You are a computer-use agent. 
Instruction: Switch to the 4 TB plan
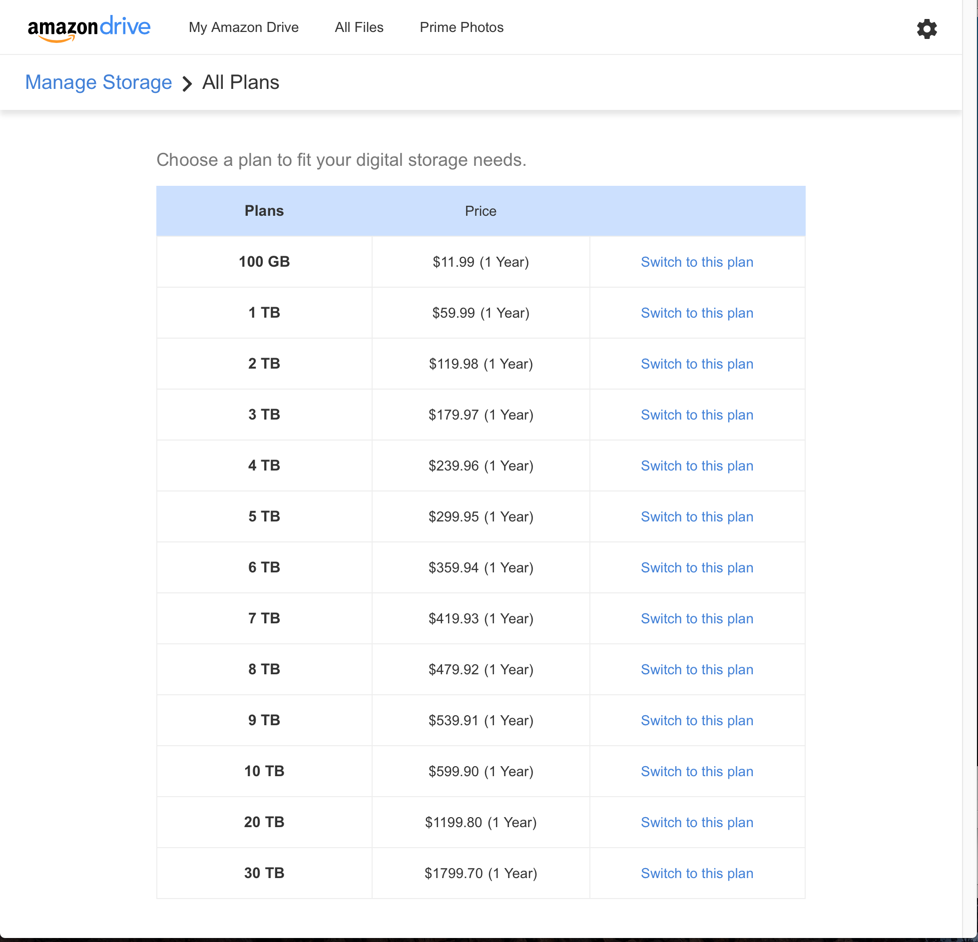coord(696,466)
